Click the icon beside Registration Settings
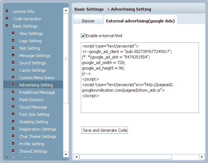This screenshot has width=208, height=163. tap(13, 129)
